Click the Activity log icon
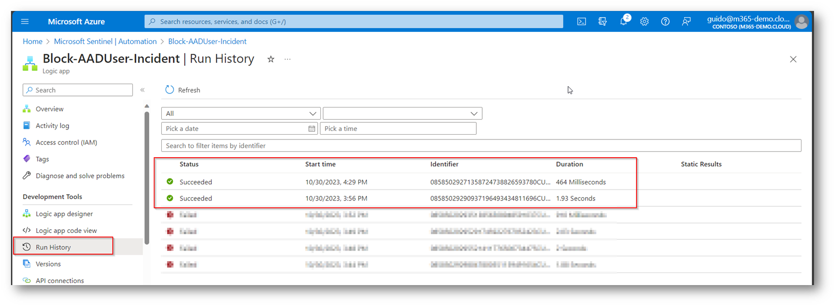The image size is (836, 307). point(27,125)
